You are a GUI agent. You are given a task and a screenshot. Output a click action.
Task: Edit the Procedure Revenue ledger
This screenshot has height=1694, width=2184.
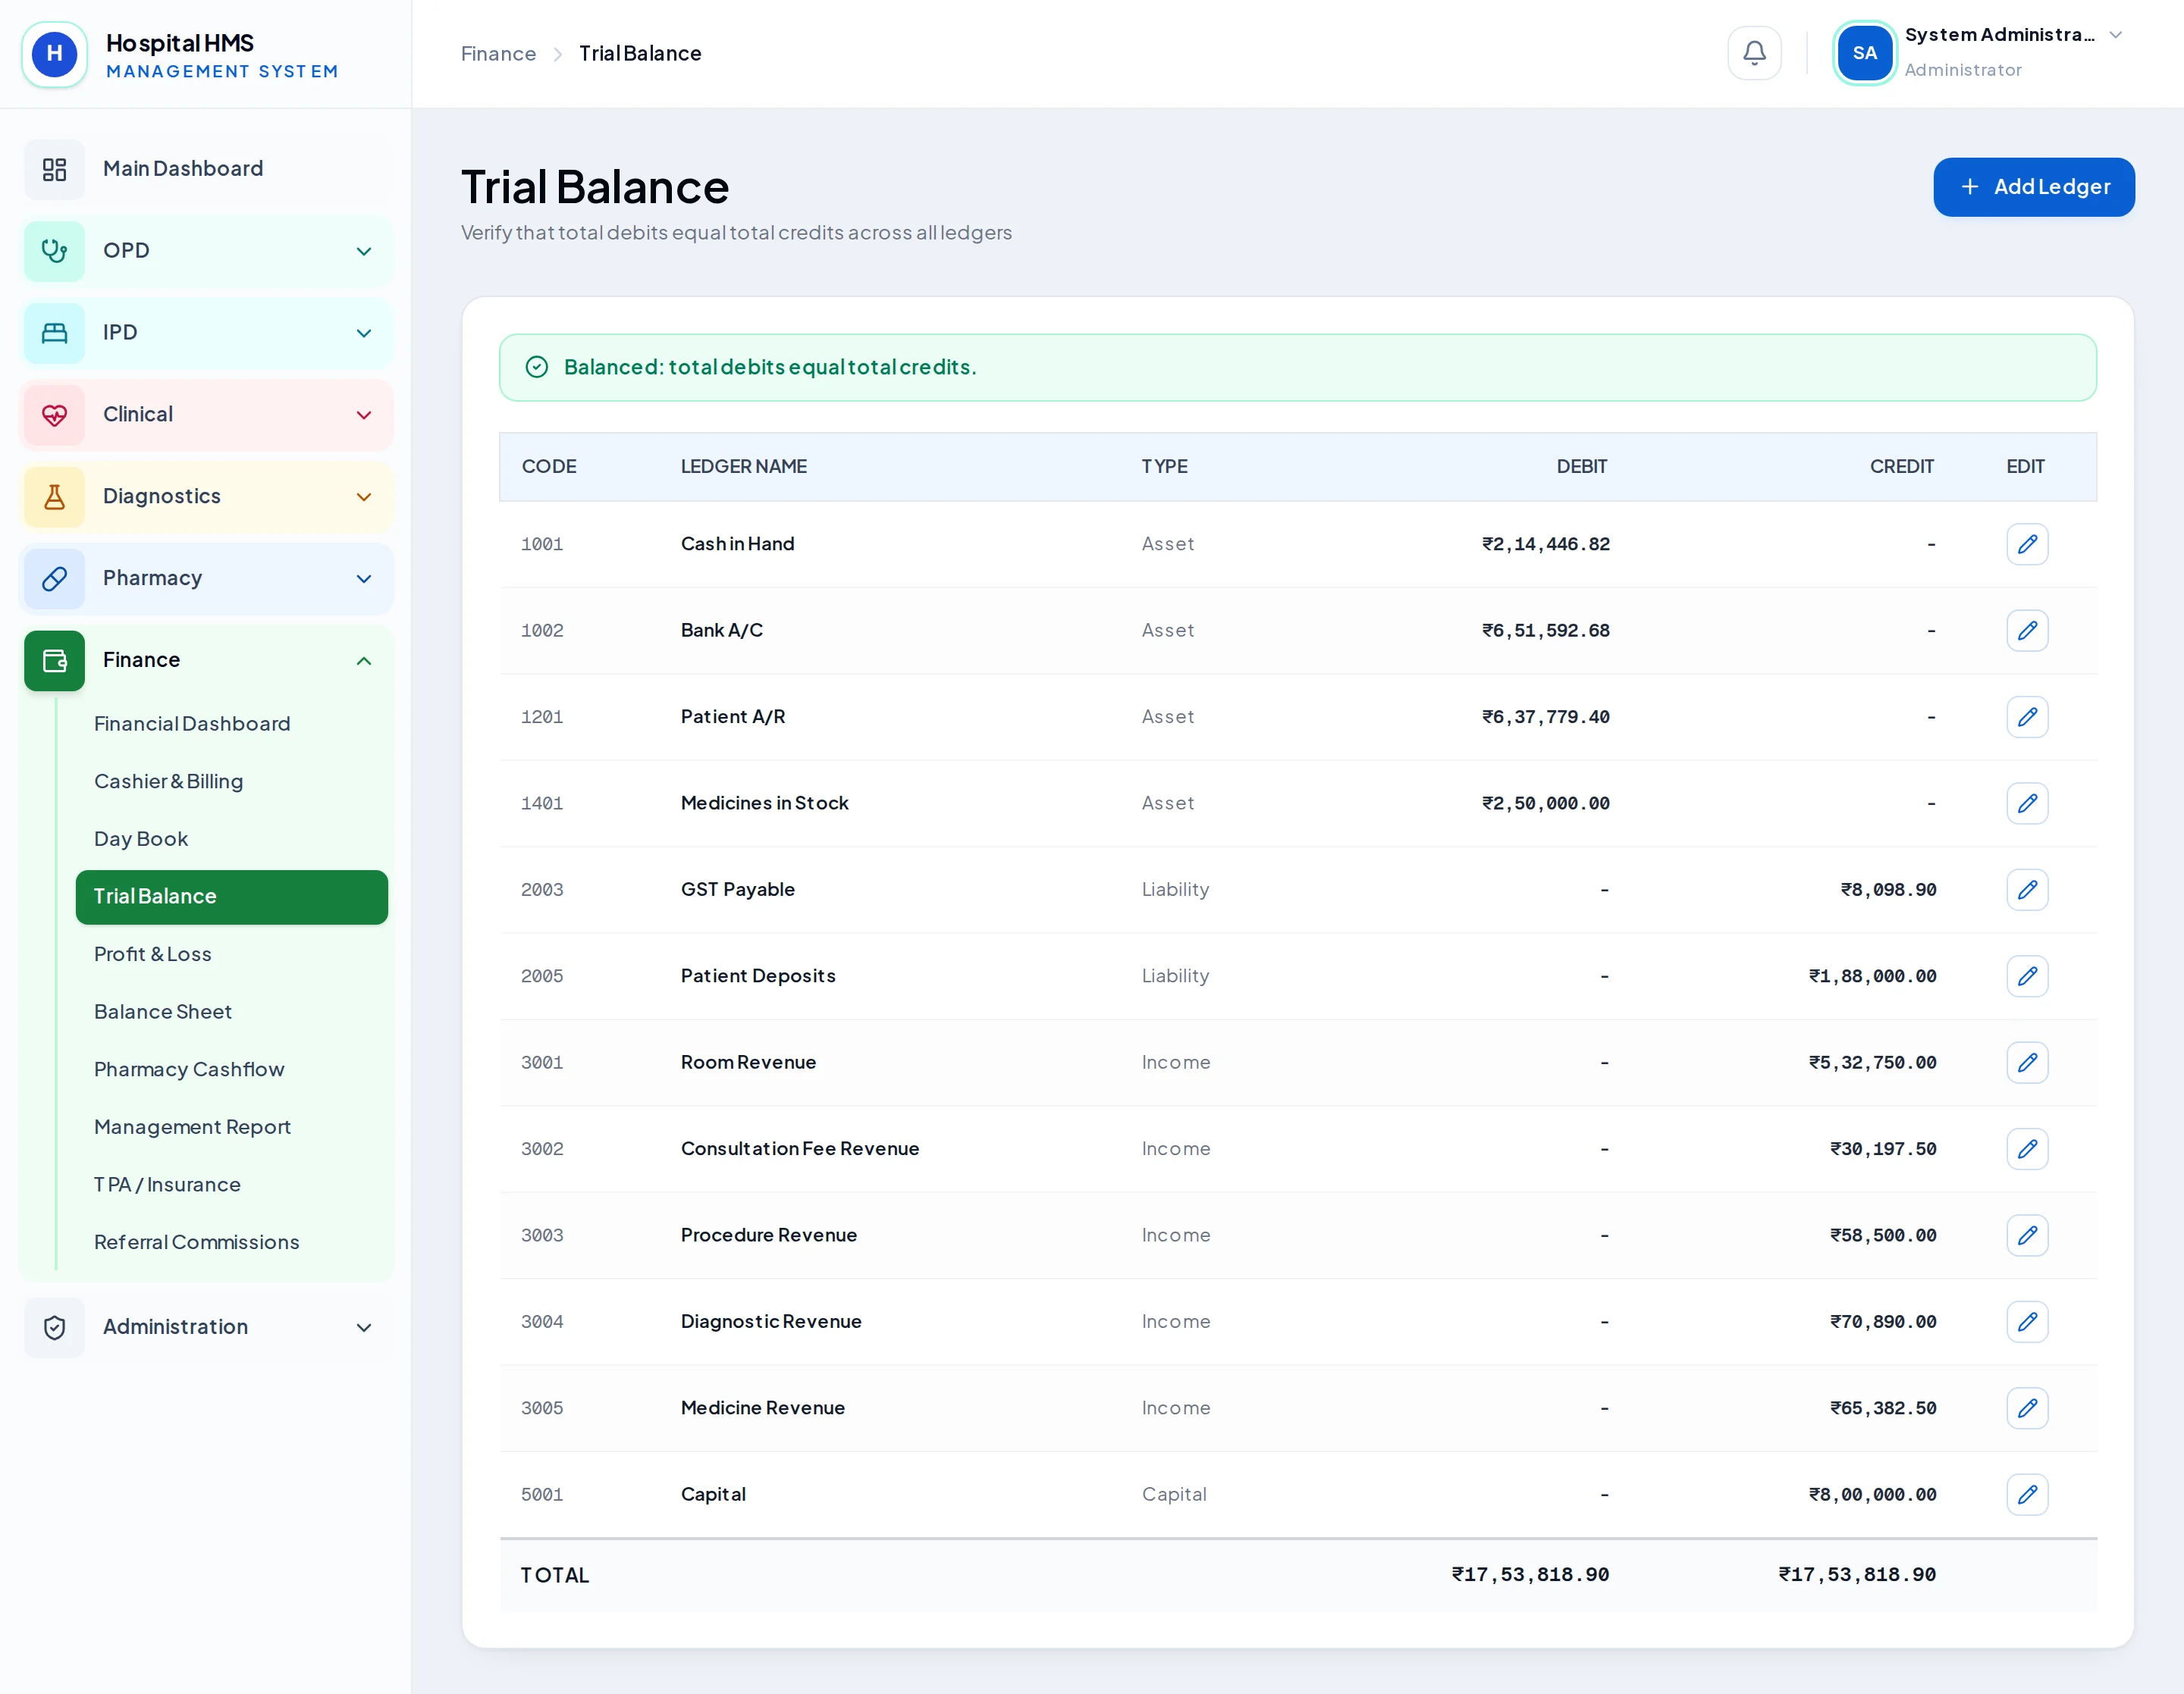coord(2027,1235)
